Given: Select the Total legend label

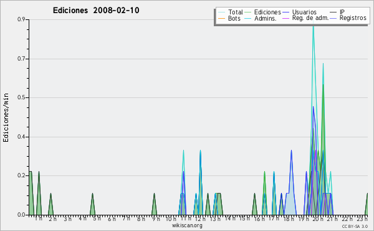Looking at the screenshot, I should pyautogui.click(x=236, y=12).
